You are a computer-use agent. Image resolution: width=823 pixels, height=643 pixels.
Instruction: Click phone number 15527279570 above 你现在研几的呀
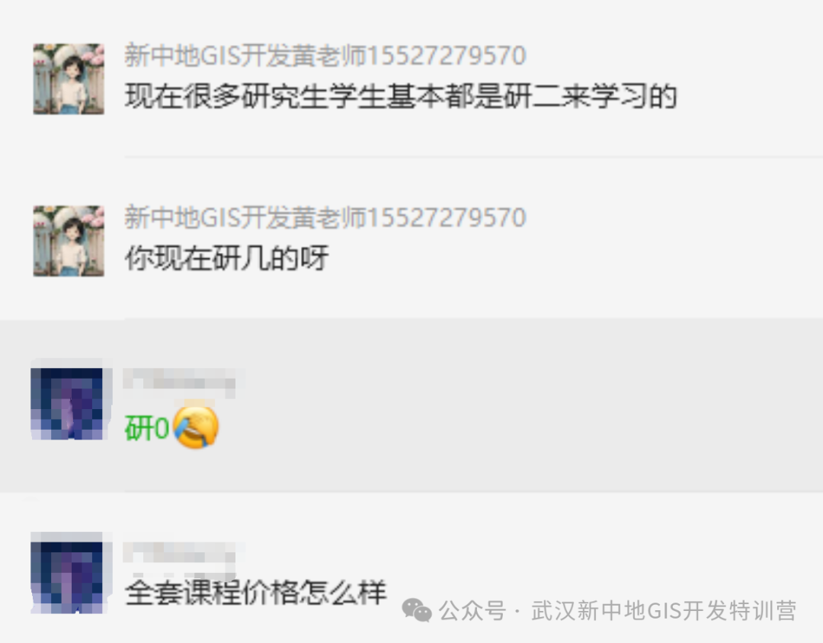pyautogui.click(x=446, y=217)
